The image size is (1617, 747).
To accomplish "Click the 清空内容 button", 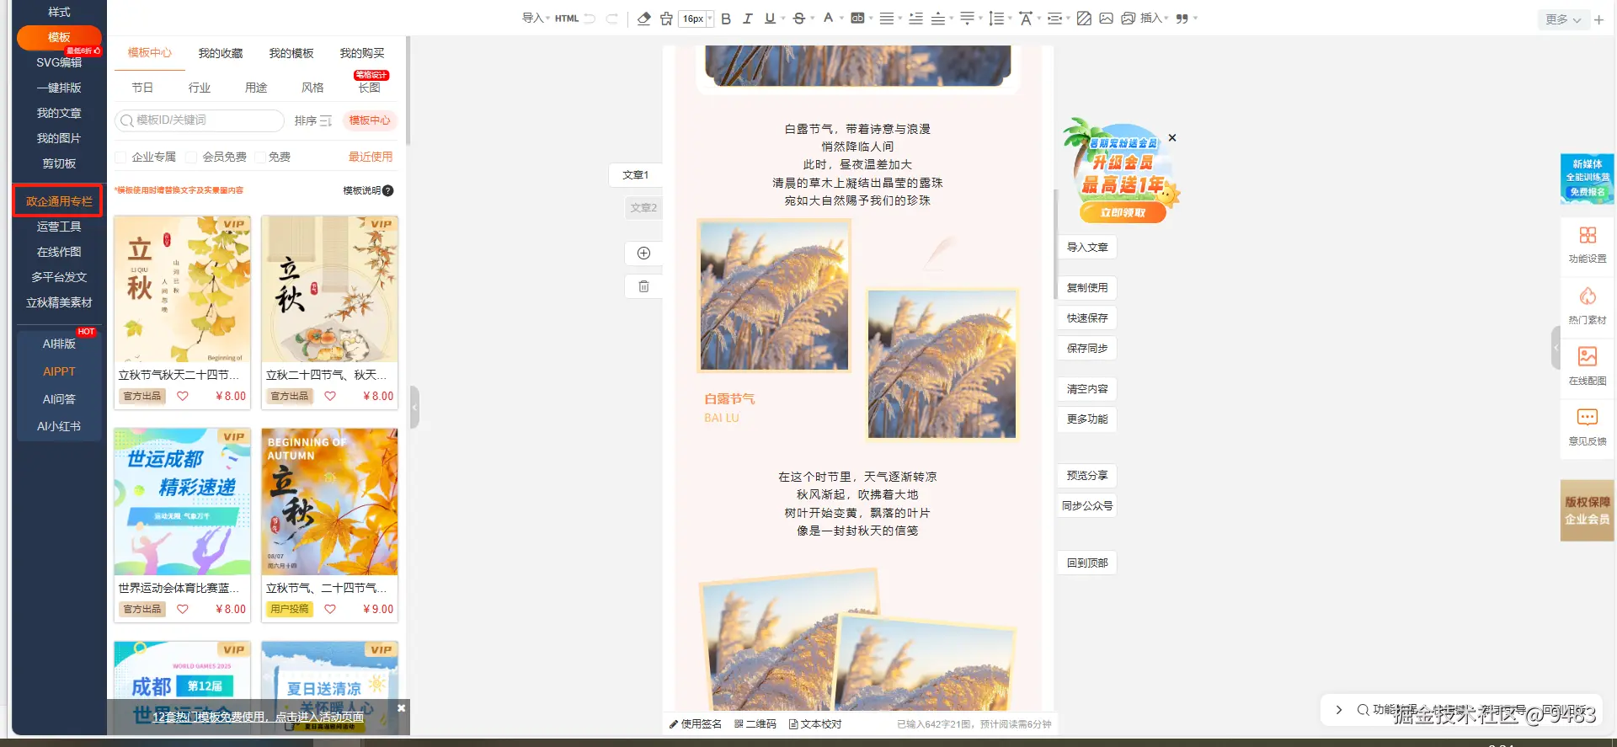I will click(x=1087, y=389).
